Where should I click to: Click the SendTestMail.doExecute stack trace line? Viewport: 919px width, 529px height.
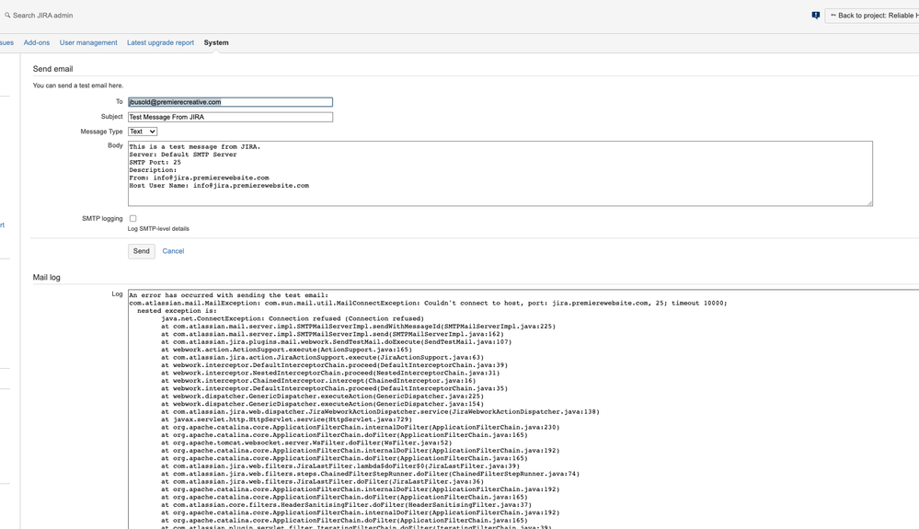coord(337,342)
